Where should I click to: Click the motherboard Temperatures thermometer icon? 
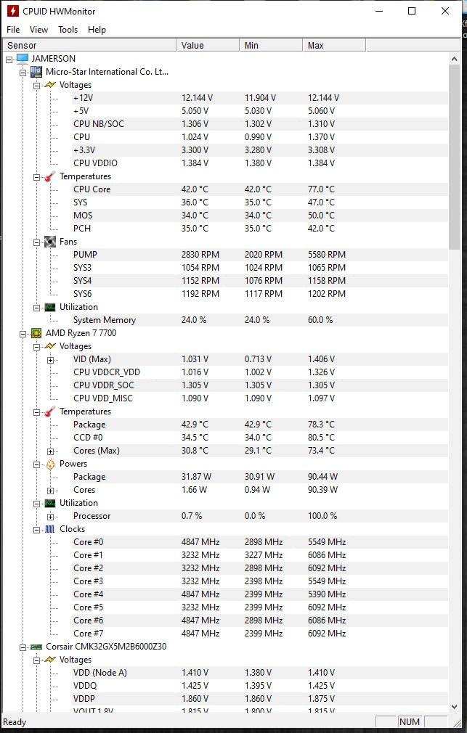click(x=50, y=176)
